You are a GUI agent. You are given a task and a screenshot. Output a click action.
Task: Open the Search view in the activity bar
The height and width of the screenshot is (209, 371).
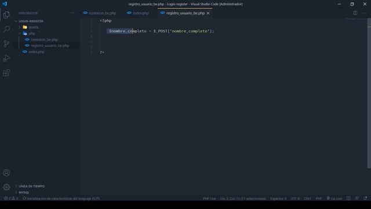click(x=6, y=29)
